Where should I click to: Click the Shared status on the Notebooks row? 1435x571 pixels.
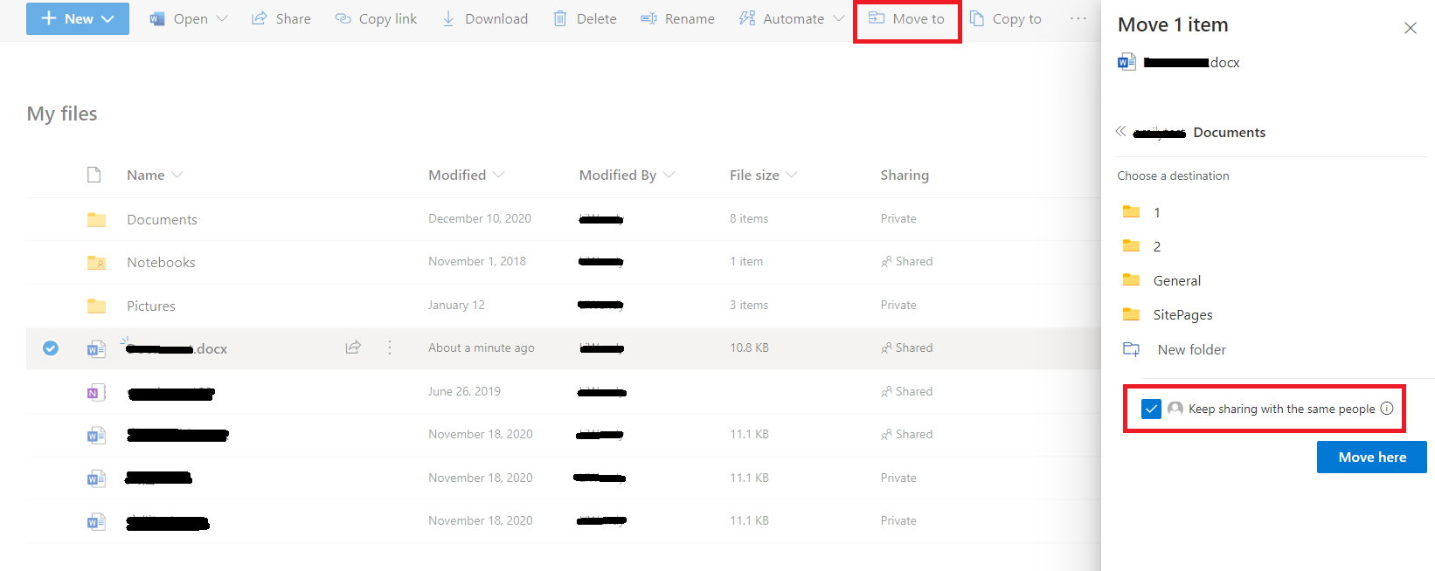[x=906, y=261]
